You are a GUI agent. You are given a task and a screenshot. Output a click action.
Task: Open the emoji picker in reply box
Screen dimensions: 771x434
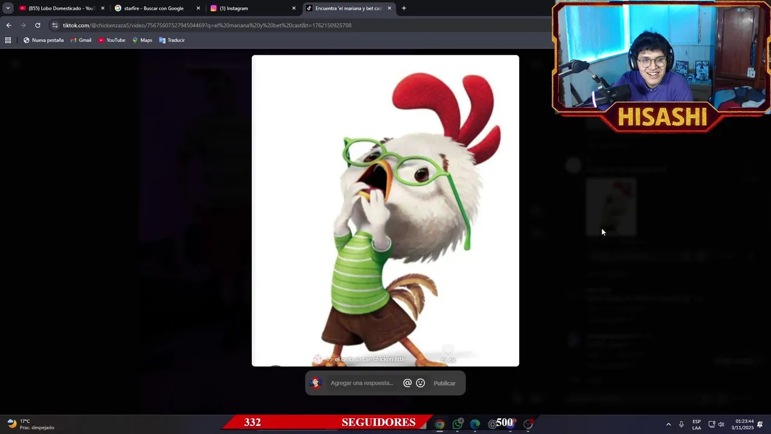[x=420, y=383]
